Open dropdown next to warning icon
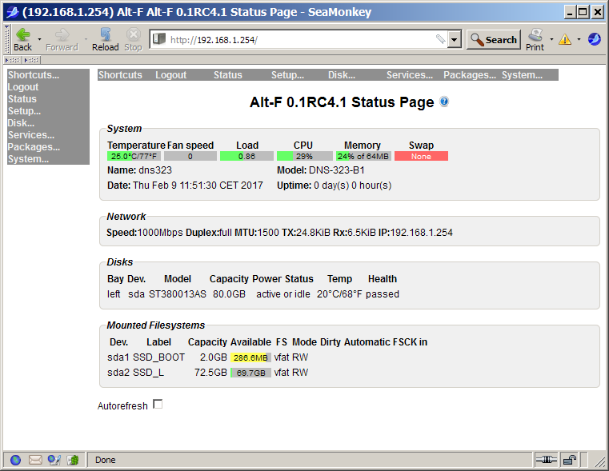 click(x=579, y=39)
